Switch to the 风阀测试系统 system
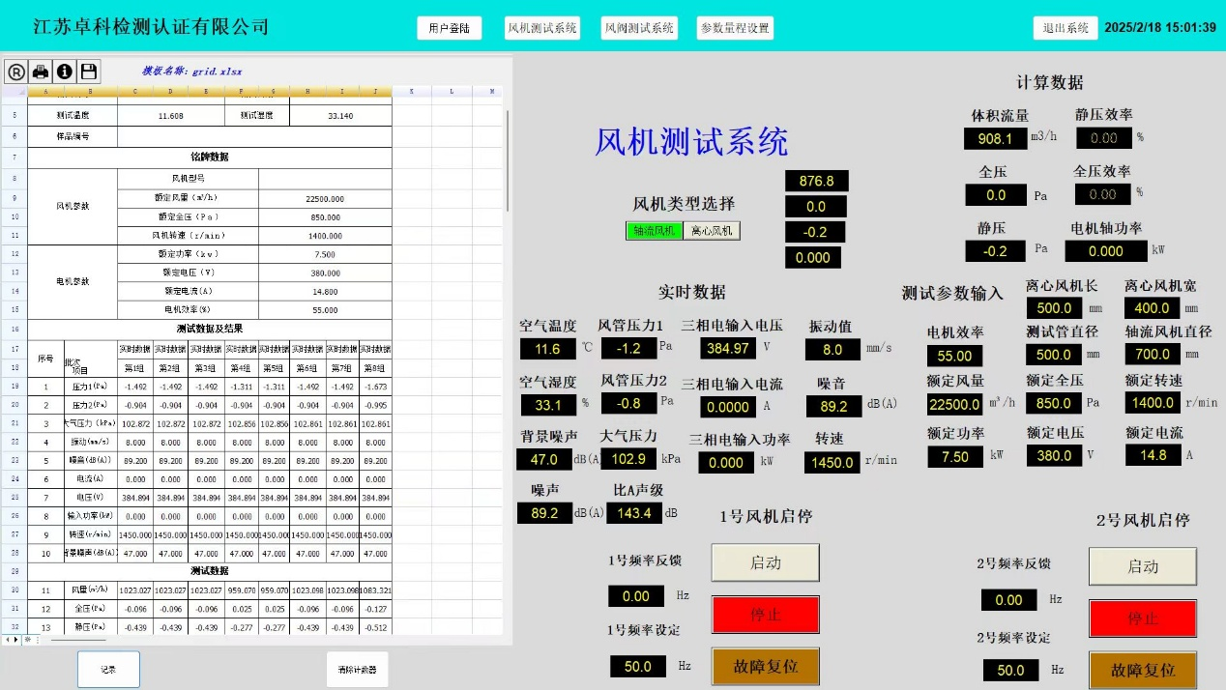1226x690 pixels. pyautogui.click(x=638, y=28)
